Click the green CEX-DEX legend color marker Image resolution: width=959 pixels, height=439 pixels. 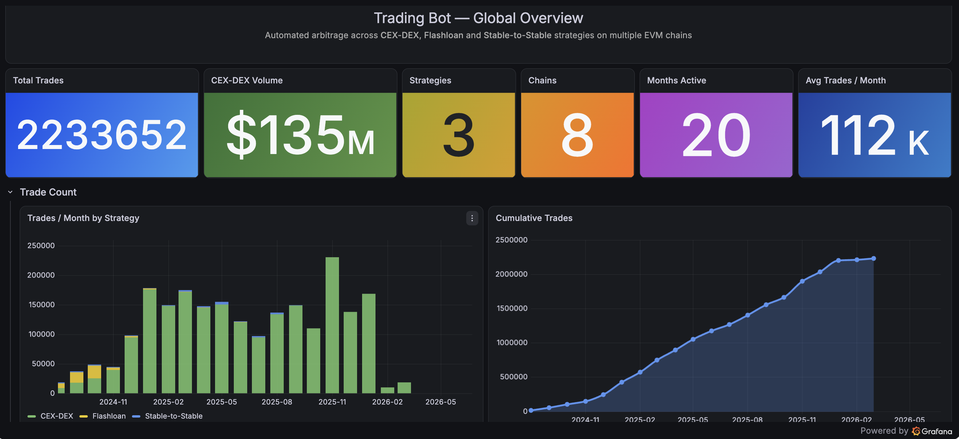[x=31, y=416]
